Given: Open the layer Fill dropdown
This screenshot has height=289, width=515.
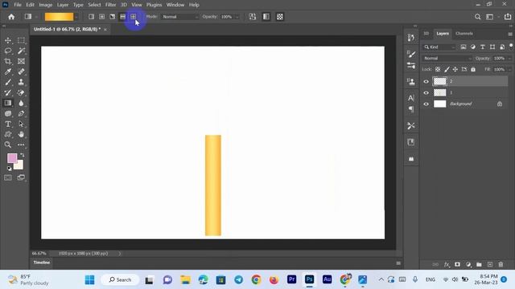Looking at the screenshot, I should click(509, 70).
